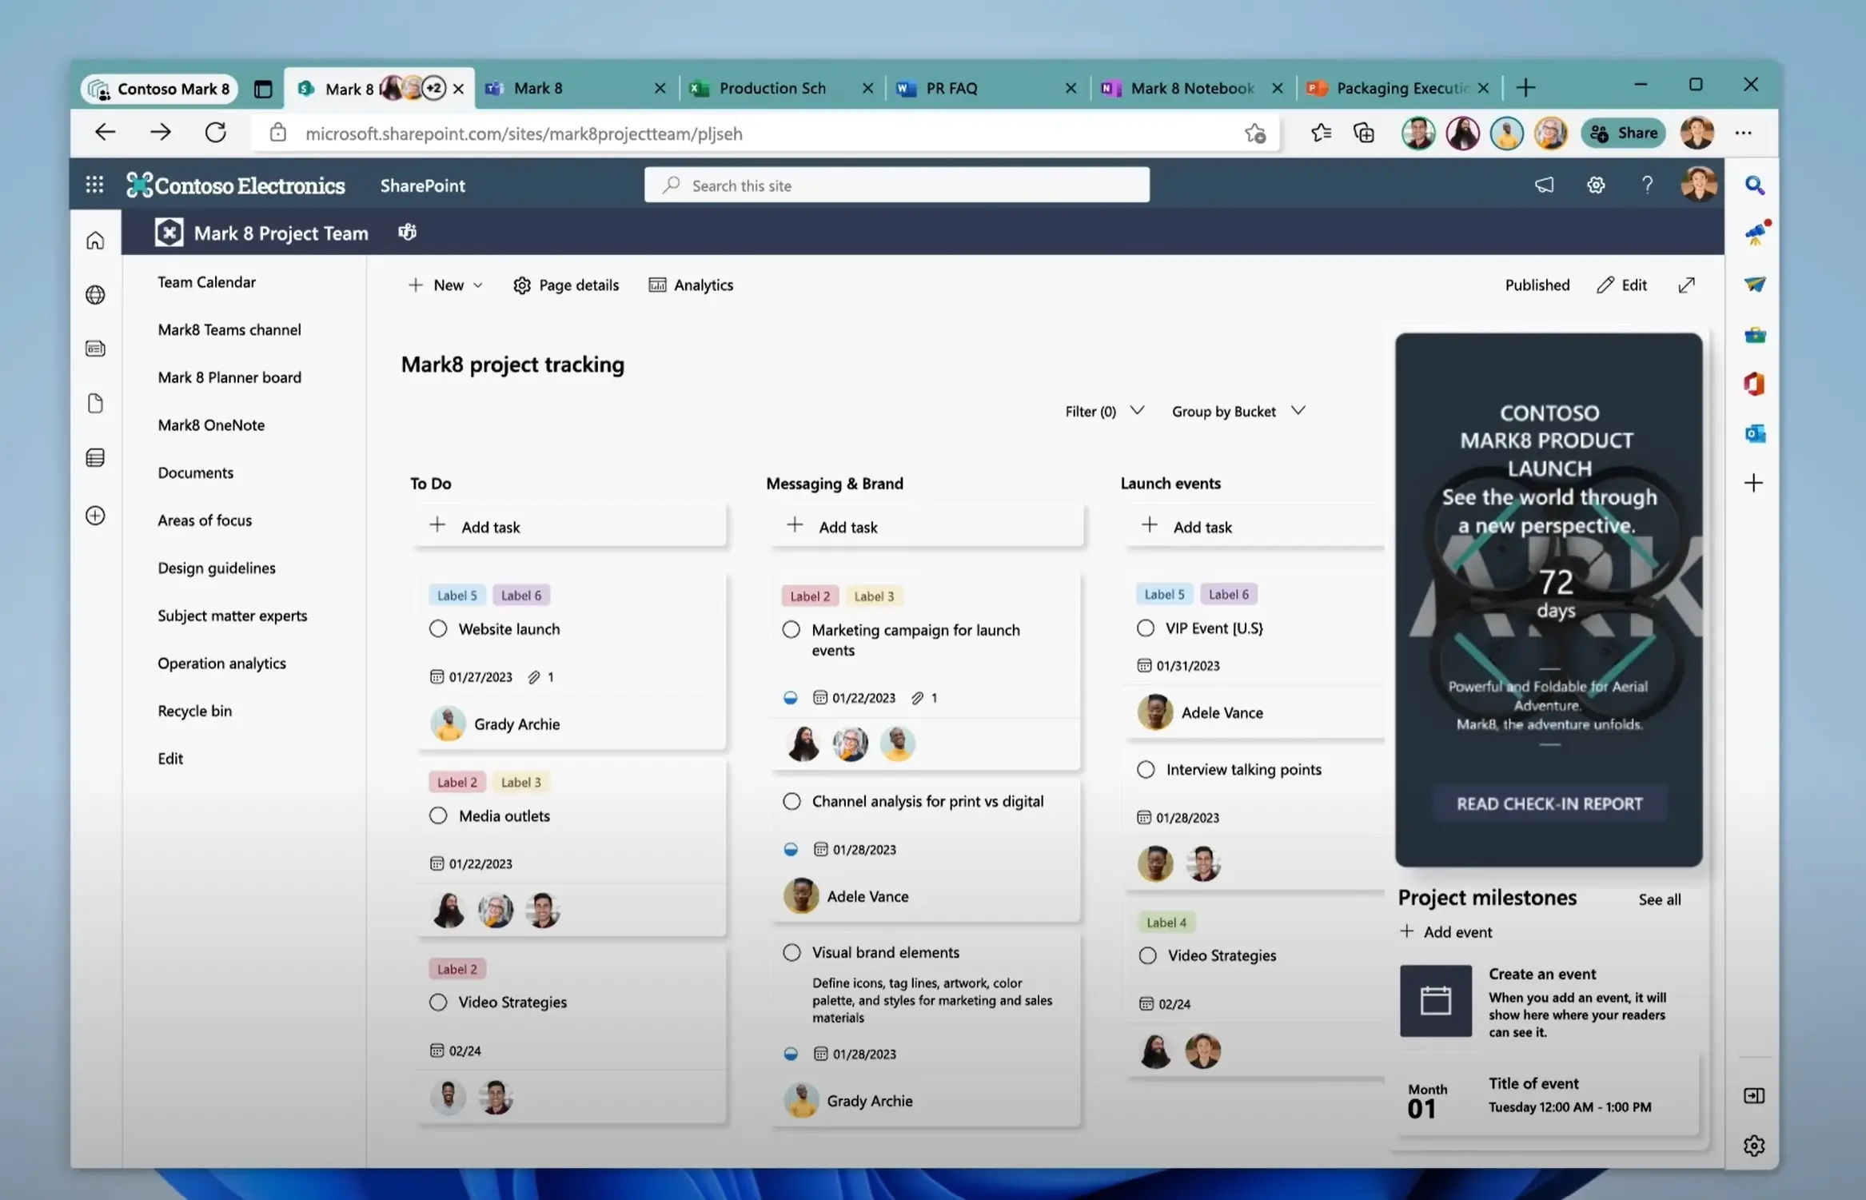The height and width of the screenshot is (1200, 1866).
Task: Select the search icon in the Edge sidebar
Action: coord(1756,184)
